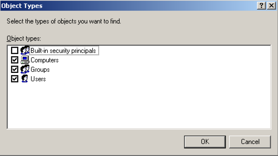Image resolution: width=278 pixels, height=156 pixels.
Task: Close the Object Types dialog with X
Action: (271, 6)
